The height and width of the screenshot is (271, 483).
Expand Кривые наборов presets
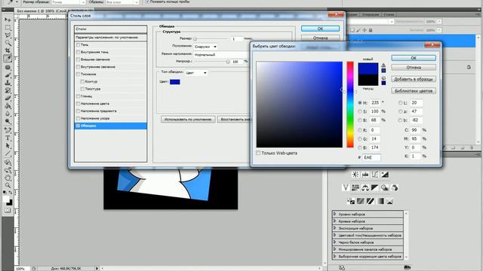click(x=334, y=221)
